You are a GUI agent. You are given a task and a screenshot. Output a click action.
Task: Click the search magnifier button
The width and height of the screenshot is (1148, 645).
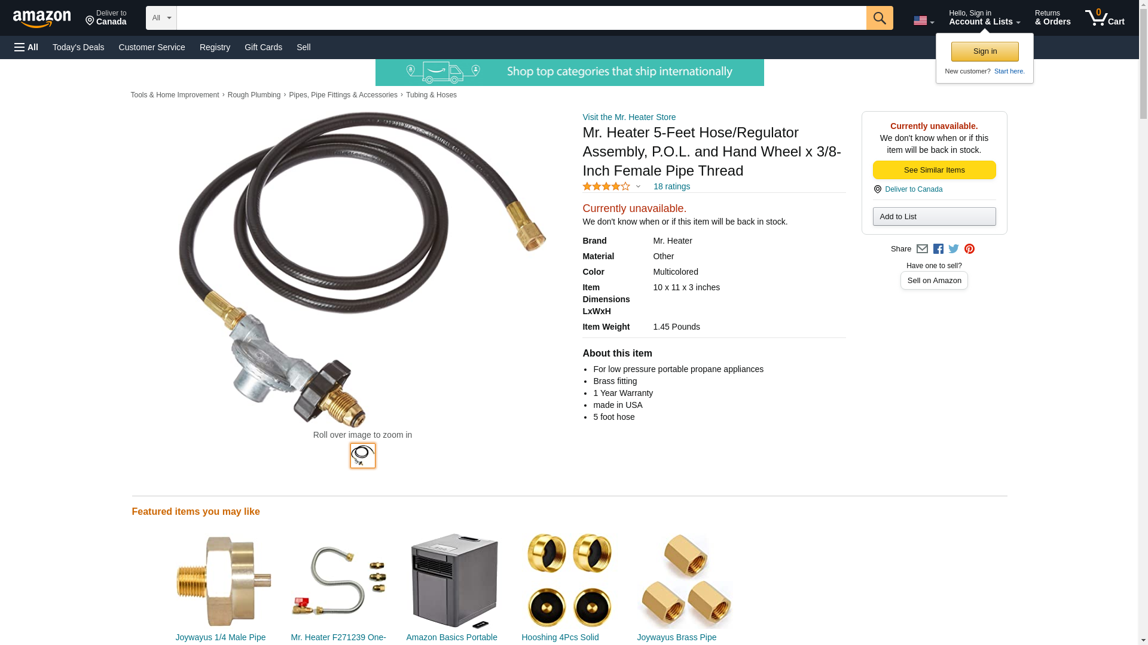879,18
